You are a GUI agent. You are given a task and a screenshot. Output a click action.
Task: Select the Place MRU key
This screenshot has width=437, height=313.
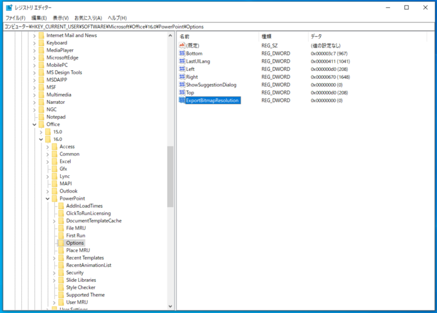click(x=78, y=250)
